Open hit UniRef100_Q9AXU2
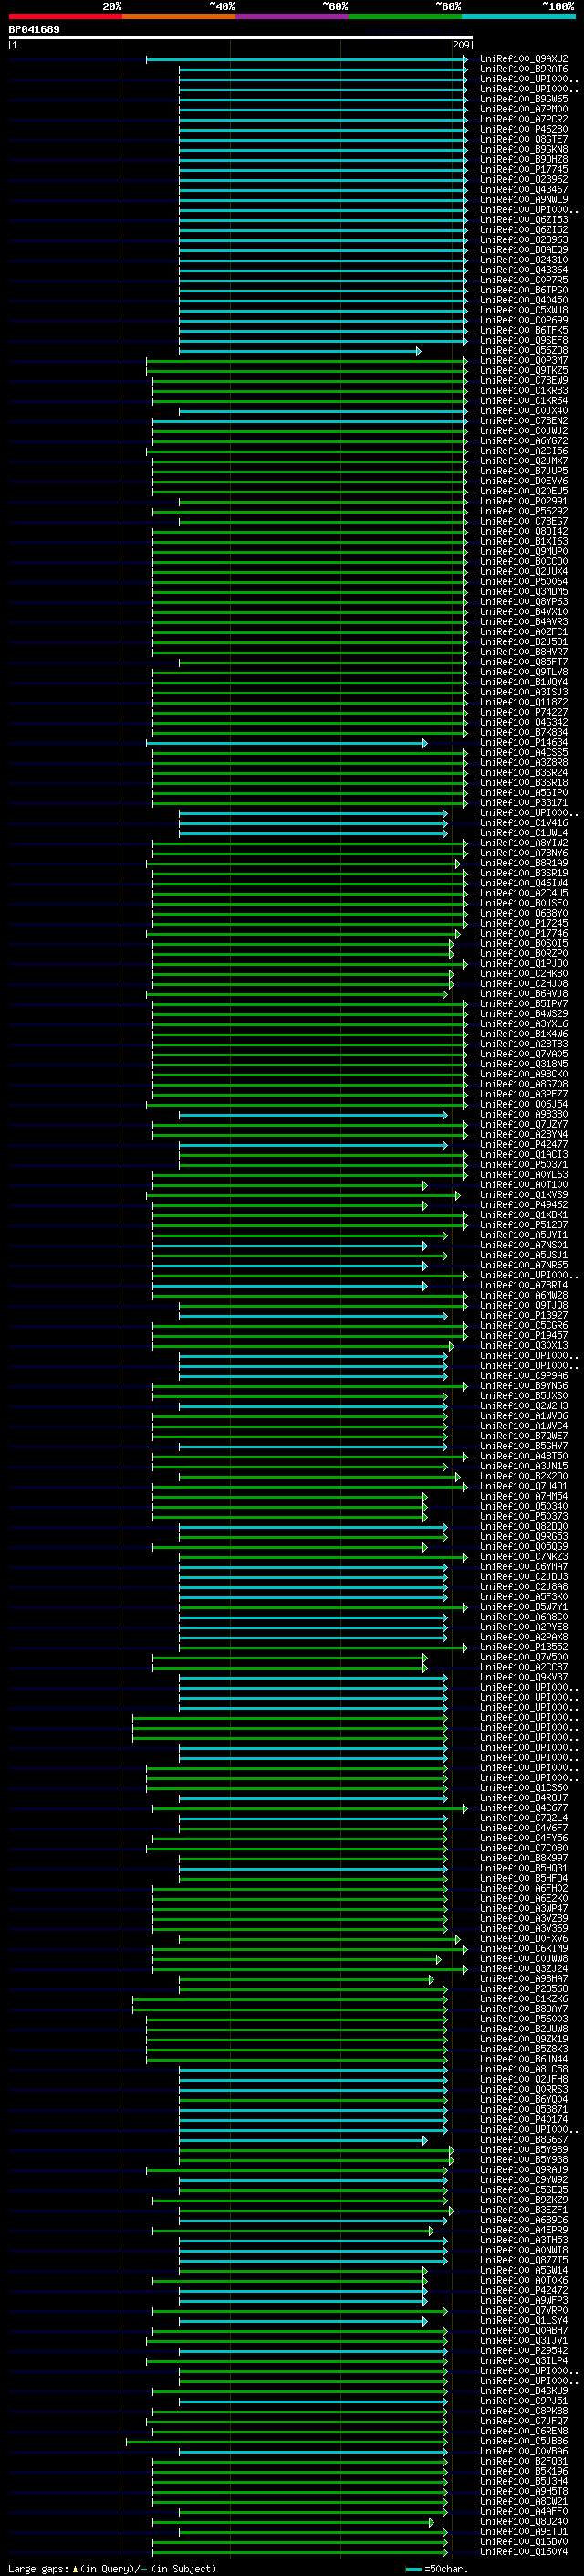Screen dimensions: 584x2576 [524, 59]
